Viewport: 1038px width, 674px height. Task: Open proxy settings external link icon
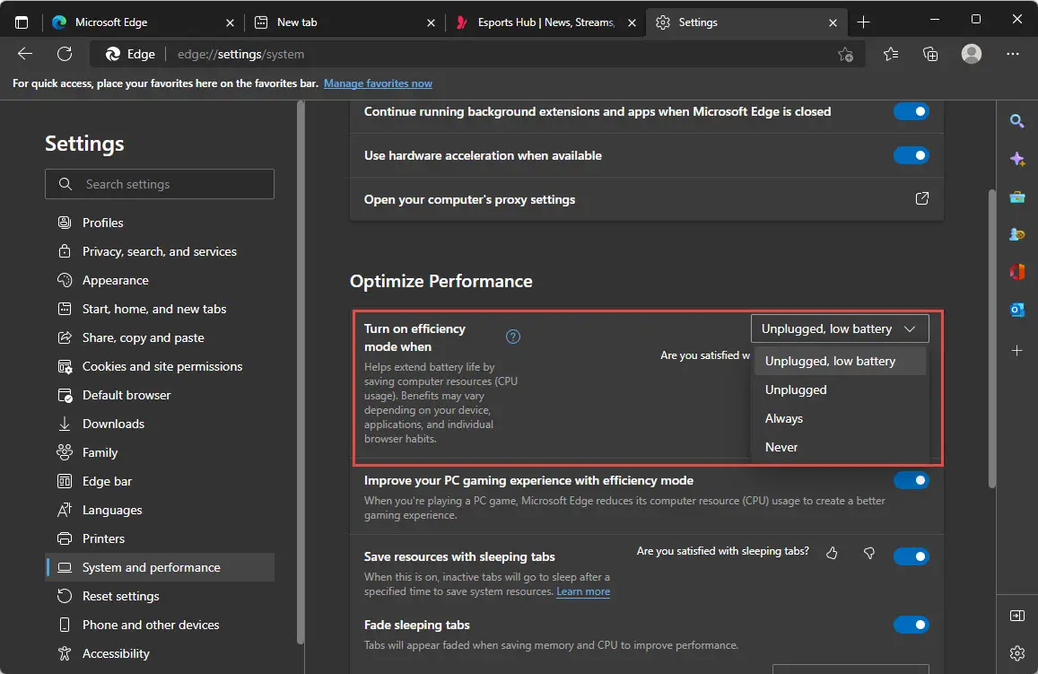[x=921, y=198]
